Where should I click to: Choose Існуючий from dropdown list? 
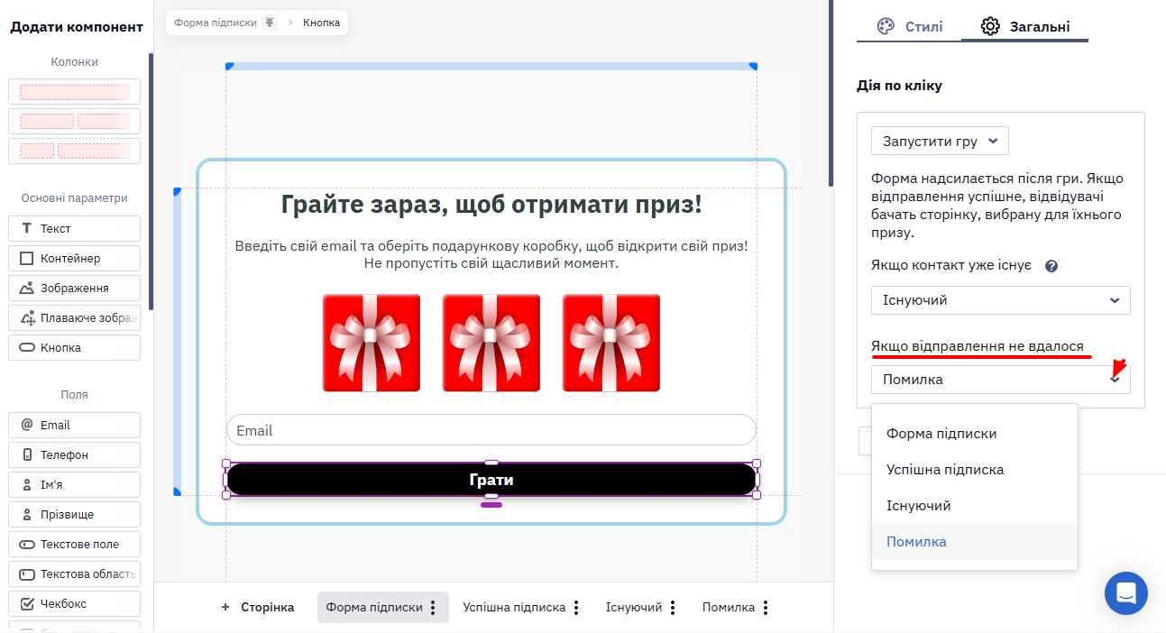click(x=975, y=506)
